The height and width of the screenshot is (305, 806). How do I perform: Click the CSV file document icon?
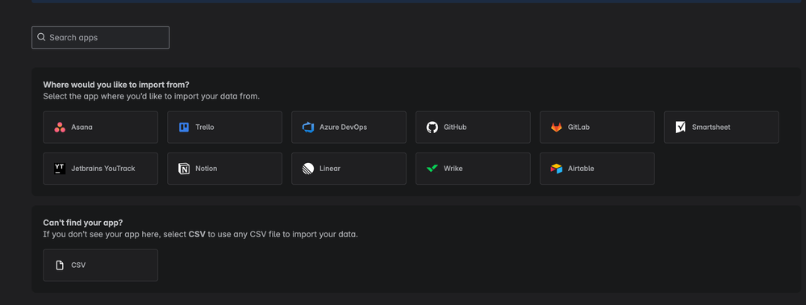tap(60, 265)
